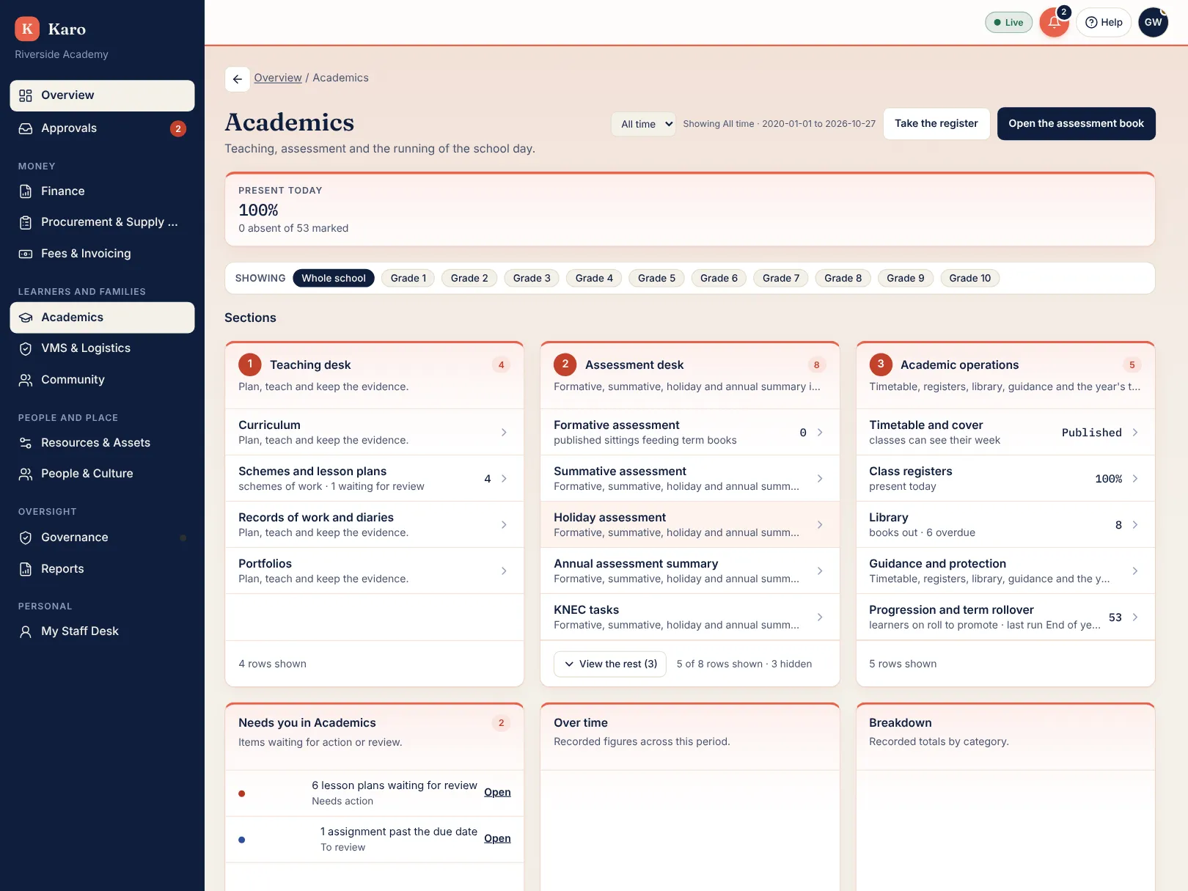Image resolution: width=1188 pixels, height=891 pixels.
Task: Open the notifications bell
Action: [1054, 22]
